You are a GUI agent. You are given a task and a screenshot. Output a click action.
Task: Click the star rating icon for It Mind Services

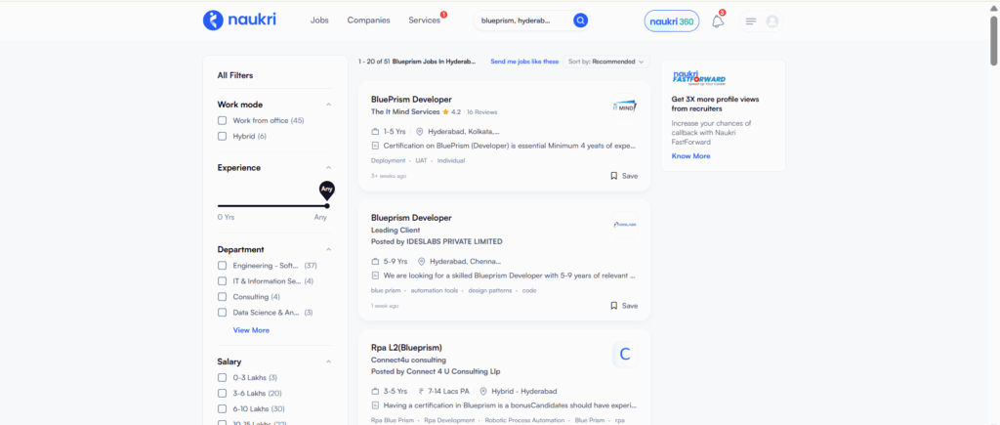pyautogui.click(x=445, y=111)
